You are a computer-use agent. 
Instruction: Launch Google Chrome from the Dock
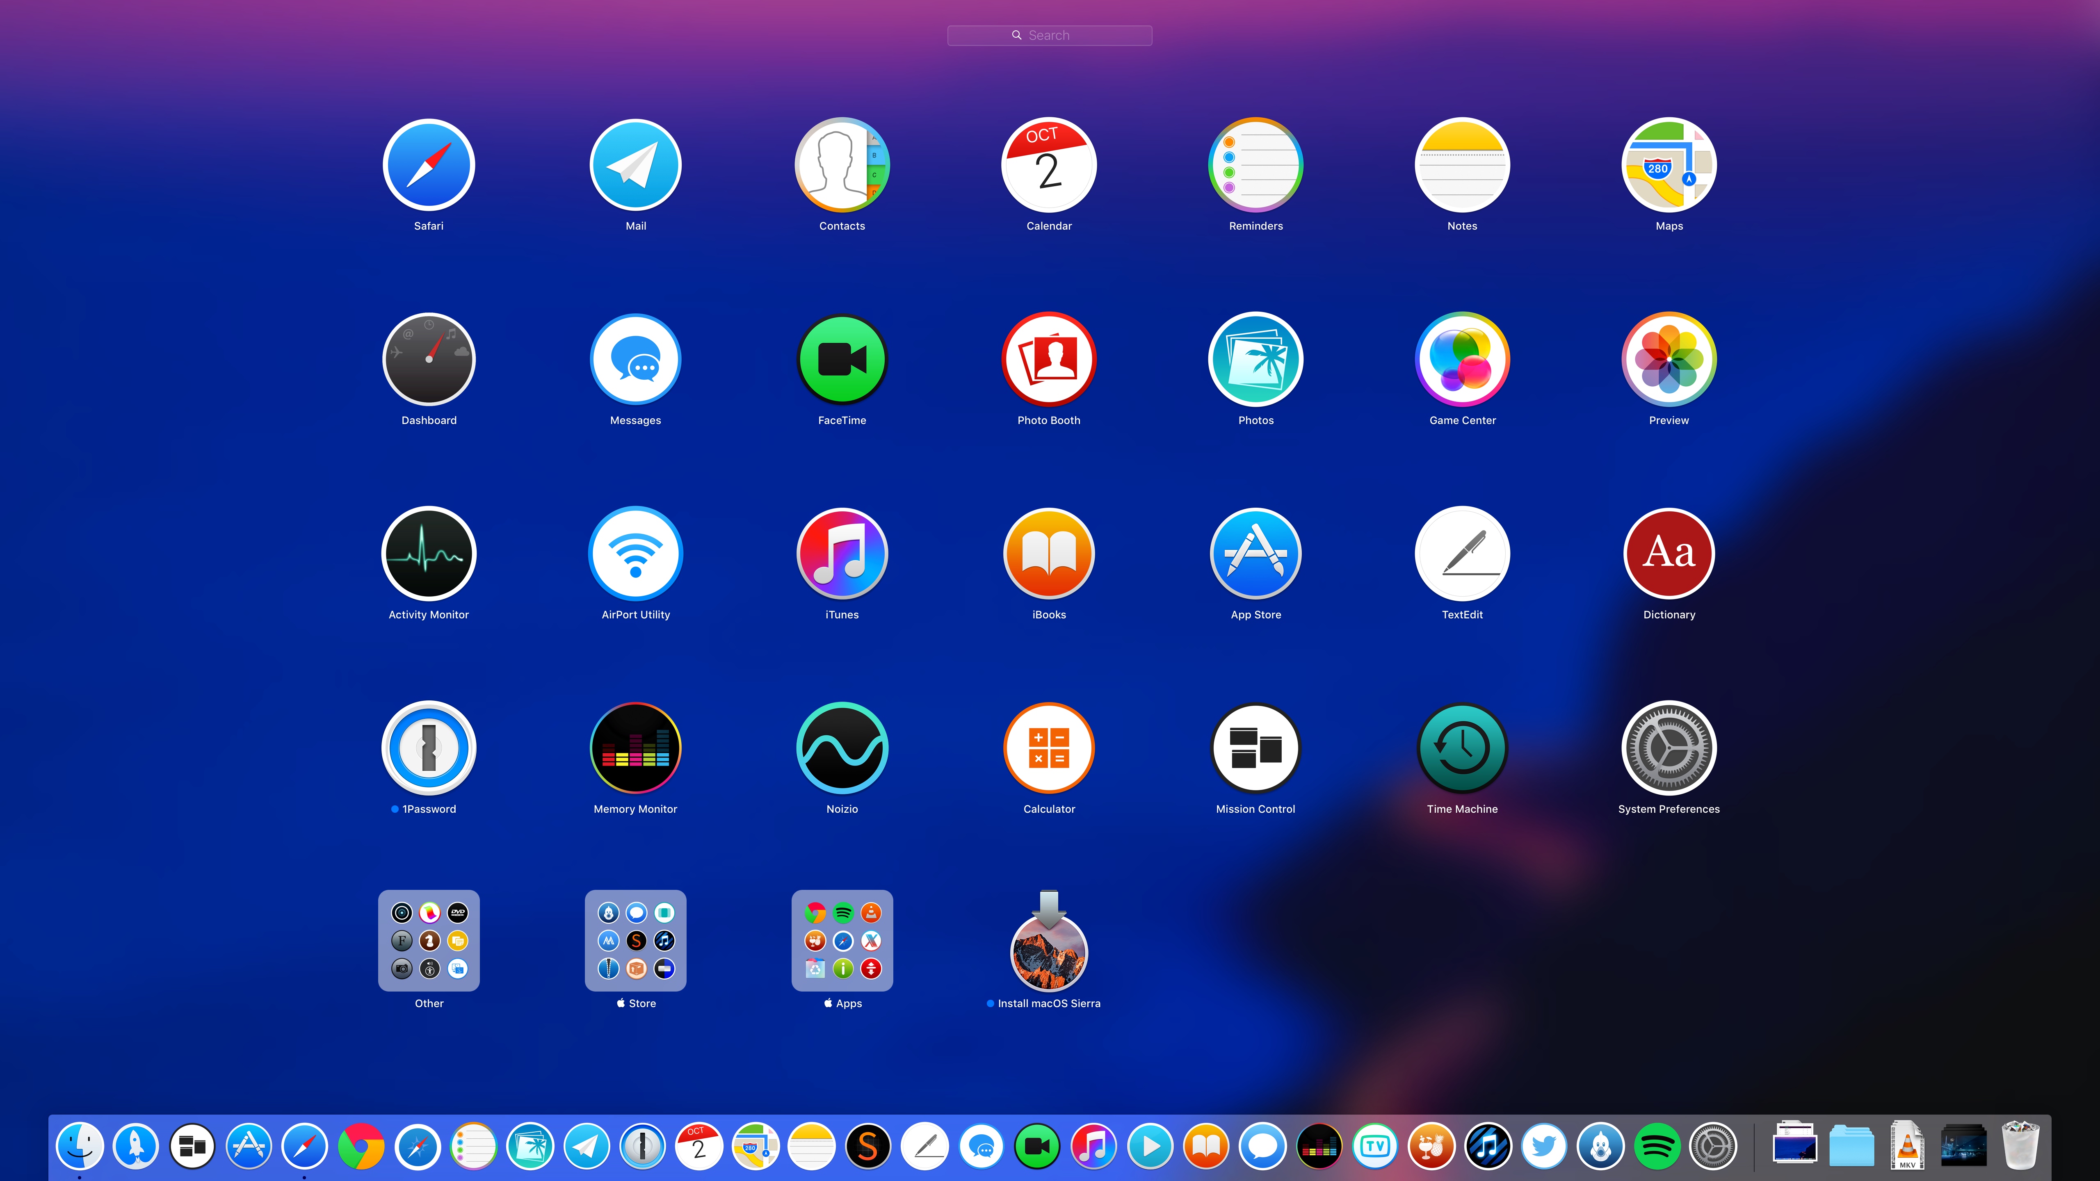pos(361,1146)
